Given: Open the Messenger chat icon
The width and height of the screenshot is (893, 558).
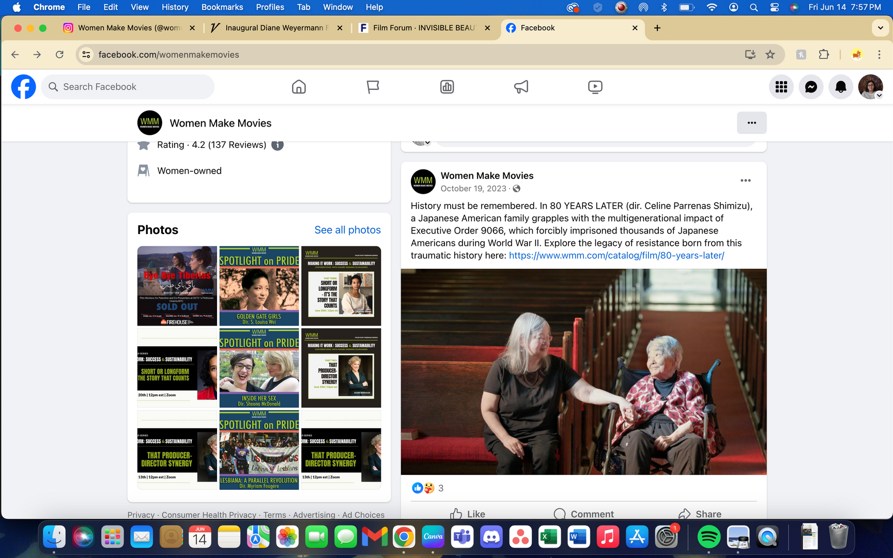Looking at the screenshot, I should [x=811, y=87].
